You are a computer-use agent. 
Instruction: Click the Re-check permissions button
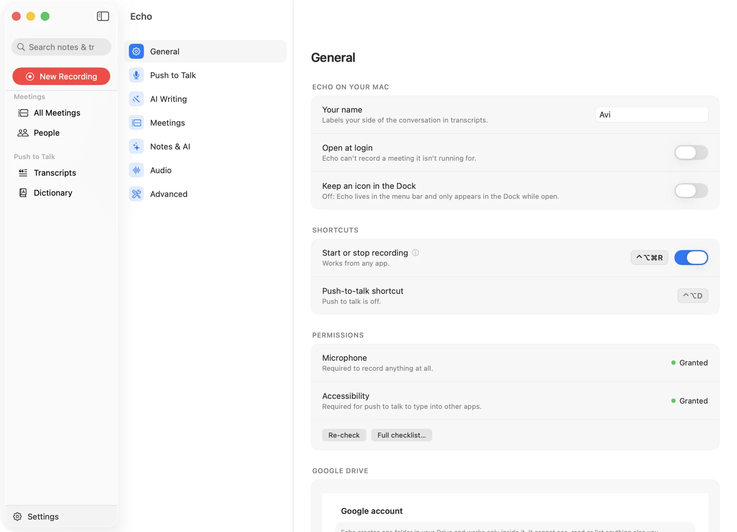(x=344, y=435)
